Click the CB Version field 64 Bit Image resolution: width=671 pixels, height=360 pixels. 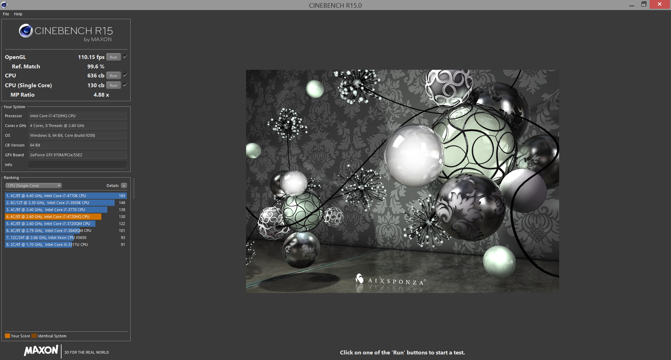(78, 145)
